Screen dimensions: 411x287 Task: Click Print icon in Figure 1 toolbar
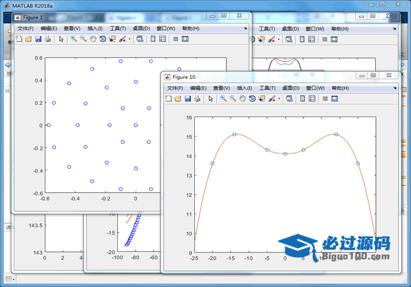[x=48, y=39]
